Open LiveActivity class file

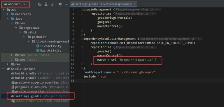click(x=51, y=46)
